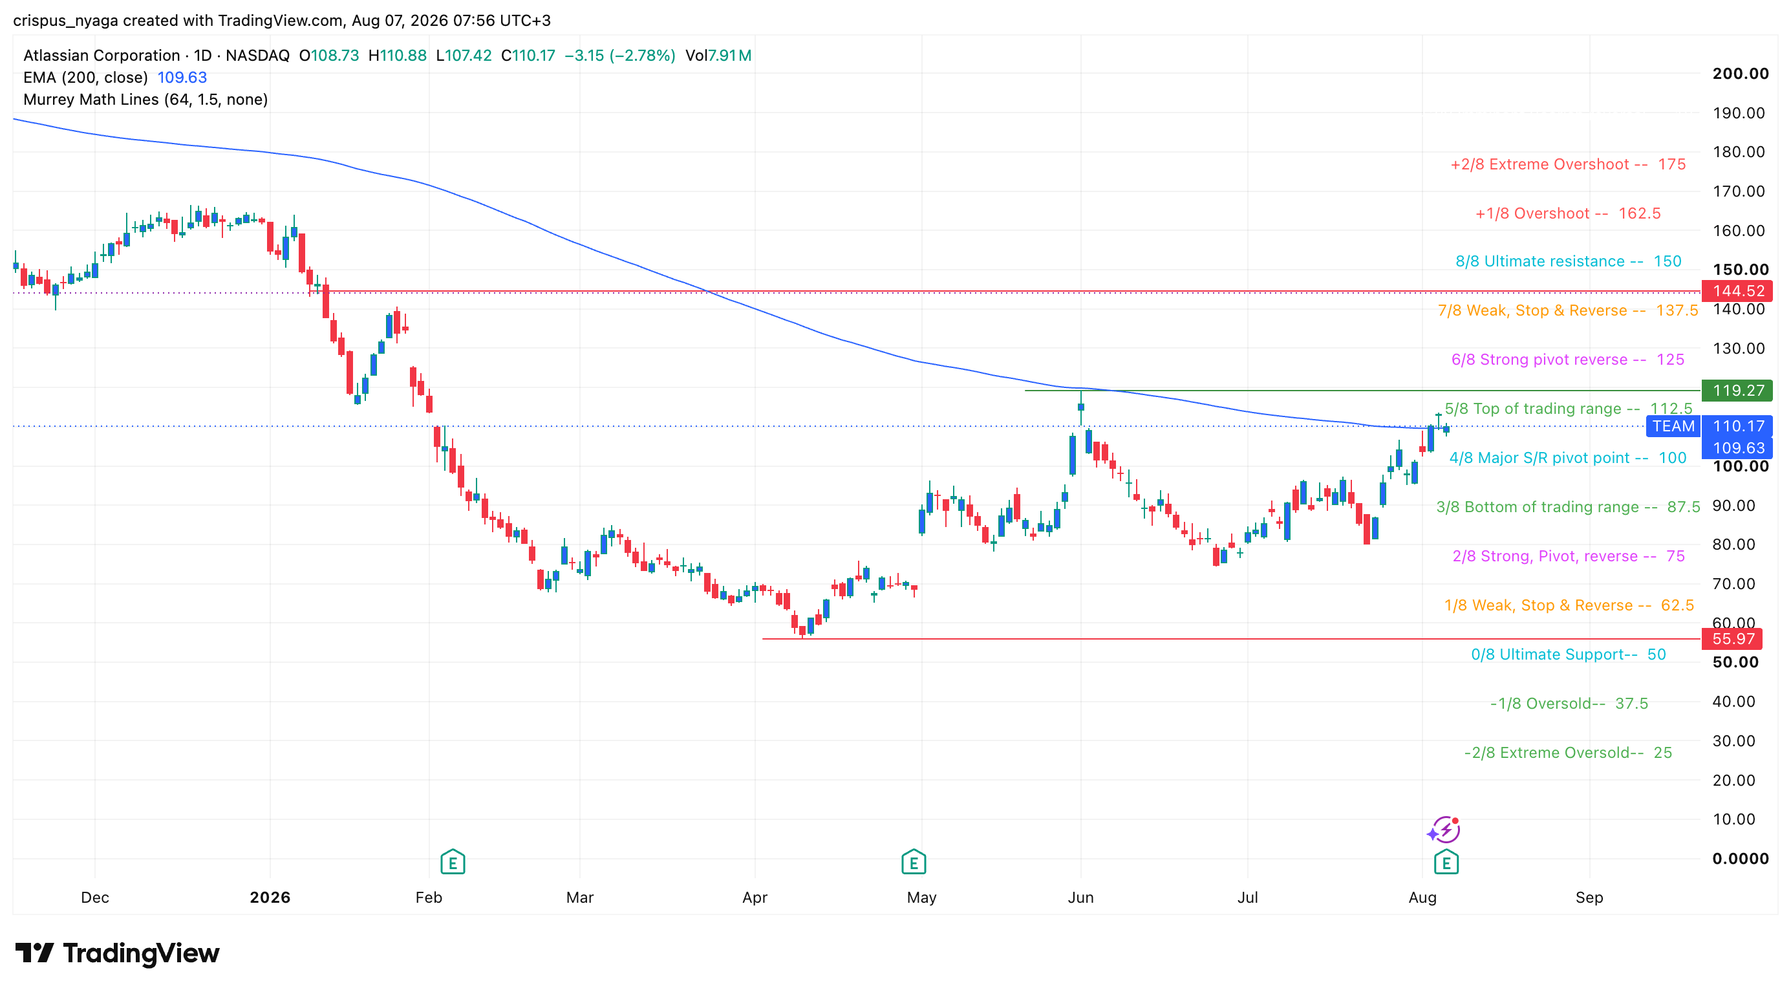Click the May earnings E marker
The width and height of the screenshot is (1791, 992).
tap(914, 862)
